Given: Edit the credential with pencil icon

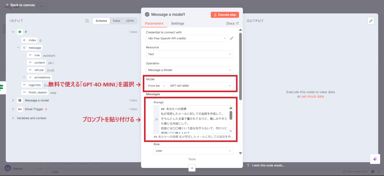Looking at the screenshot, I should point(232,38).
